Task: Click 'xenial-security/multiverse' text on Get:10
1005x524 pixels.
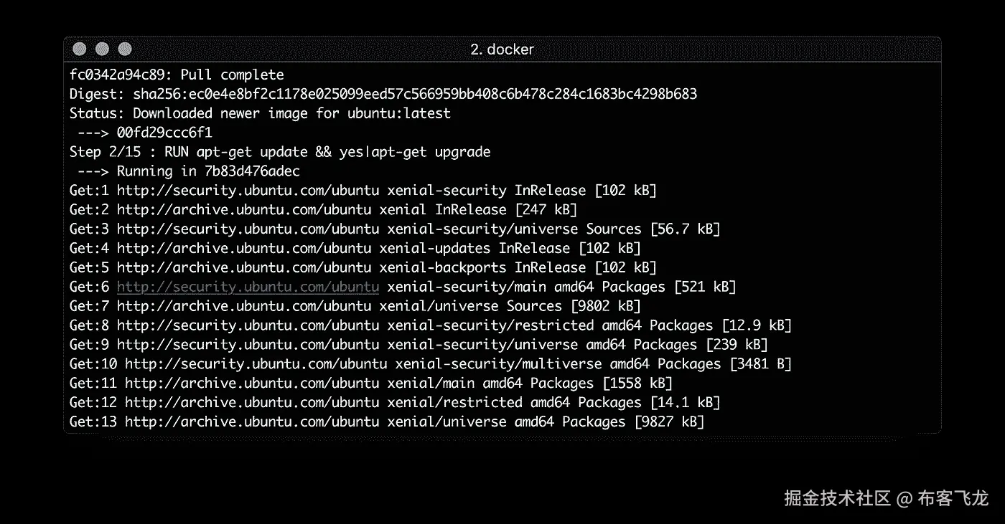Action: [498, 364]
